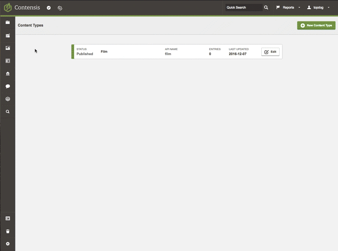Open the chat bubble icon in sidebar
Screen dimensions: 338x251
[8, 86]
